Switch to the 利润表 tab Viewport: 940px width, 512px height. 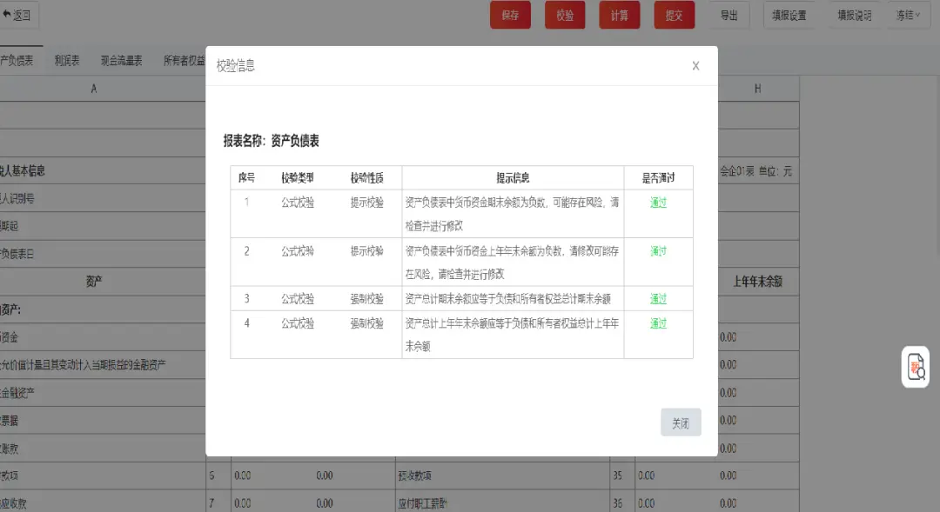(x=67, y=61)
